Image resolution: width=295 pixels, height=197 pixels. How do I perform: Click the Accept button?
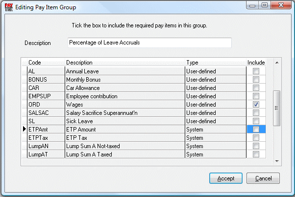[x=226, y=178]
